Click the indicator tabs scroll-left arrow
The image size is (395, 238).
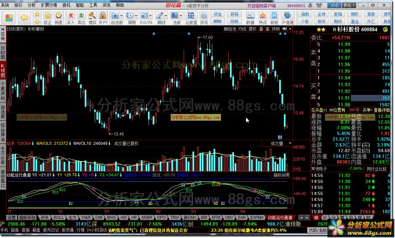301,217
